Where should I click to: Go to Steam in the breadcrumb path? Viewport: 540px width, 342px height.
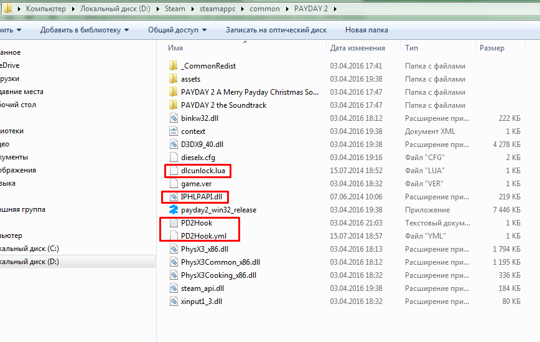pos(175,9)
